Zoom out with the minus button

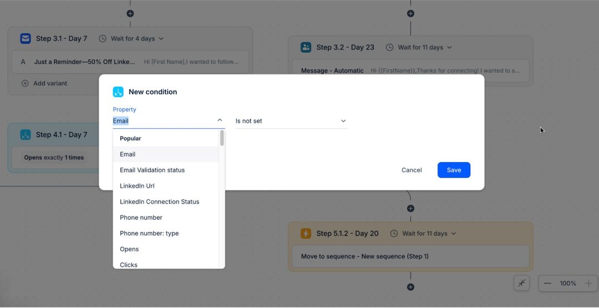(x=547, y=284)
